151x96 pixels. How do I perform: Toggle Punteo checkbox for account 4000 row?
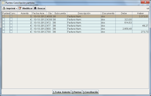click(4, 16)
